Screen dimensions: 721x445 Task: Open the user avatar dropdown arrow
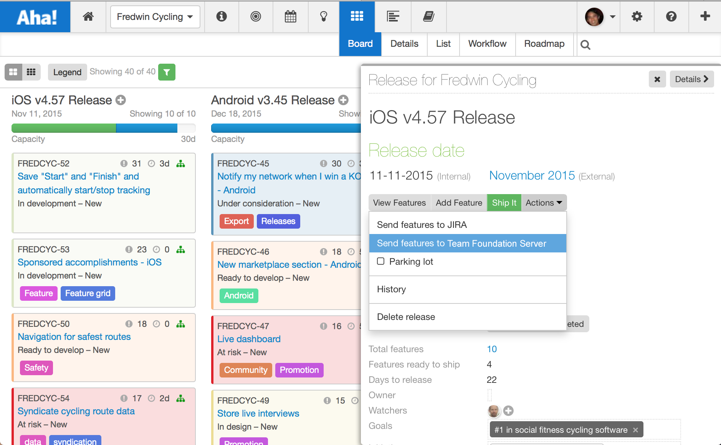pyautogui.click(x=613, y=16)
